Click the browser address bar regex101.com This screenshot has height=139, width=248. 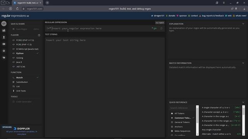coord(34,9)
